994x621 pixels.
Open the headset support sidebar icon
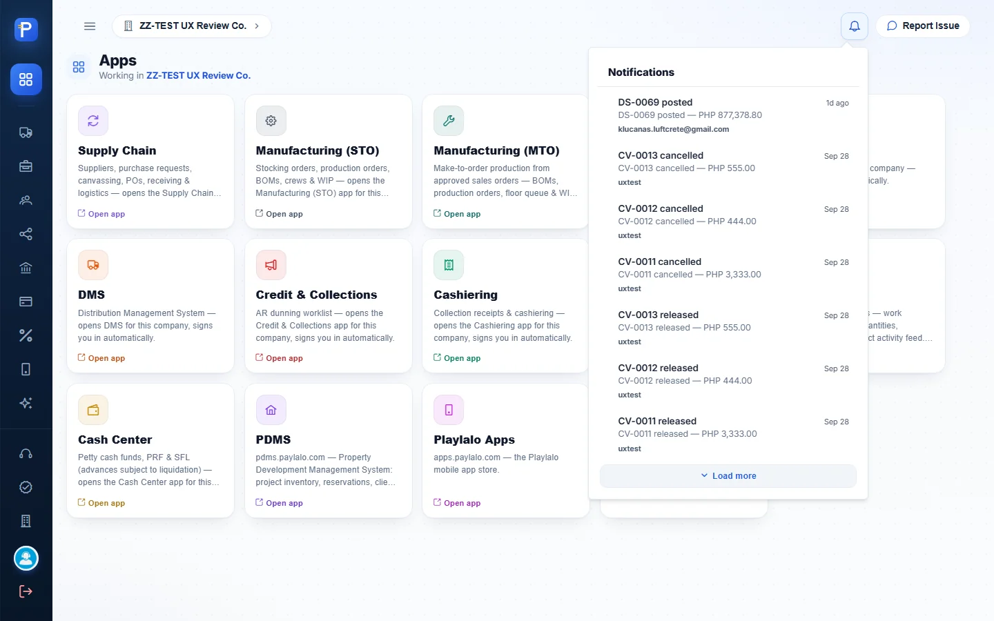26,453
